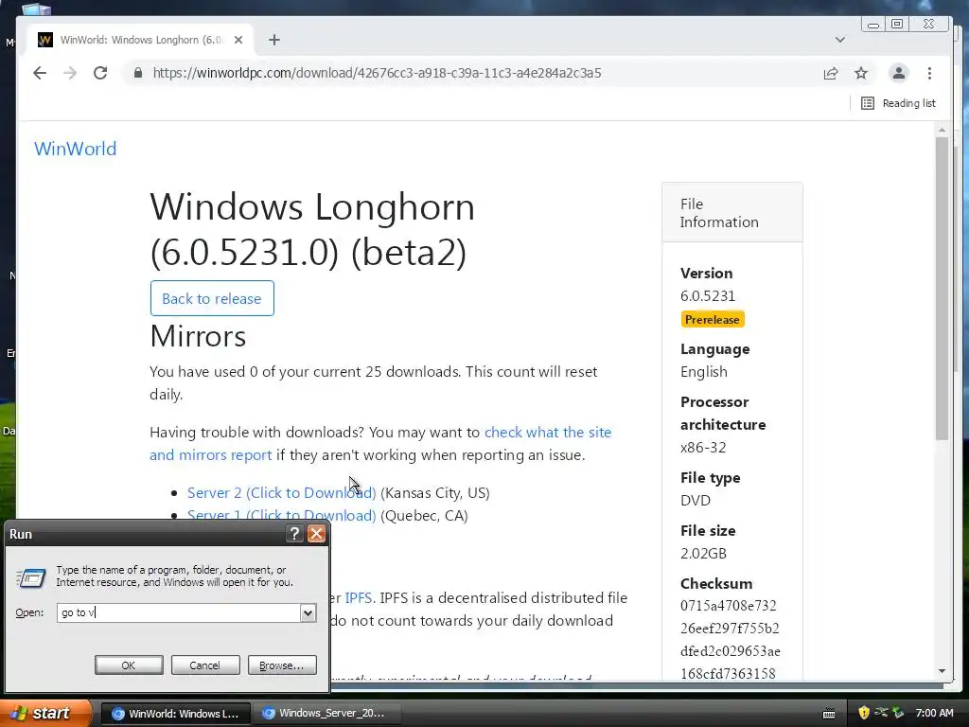Screen dimensions: 969x727
Task: Download from Server 1 Quebec
Action: pos(281,516)
